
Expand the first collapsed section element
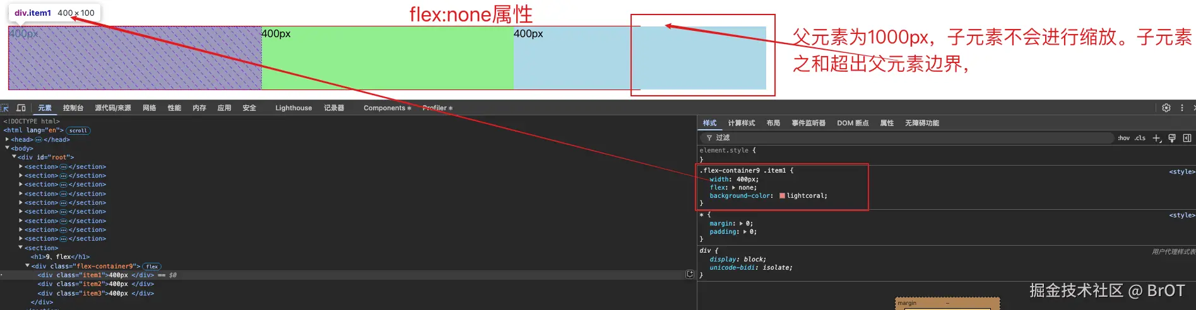(x=21, y=167)
